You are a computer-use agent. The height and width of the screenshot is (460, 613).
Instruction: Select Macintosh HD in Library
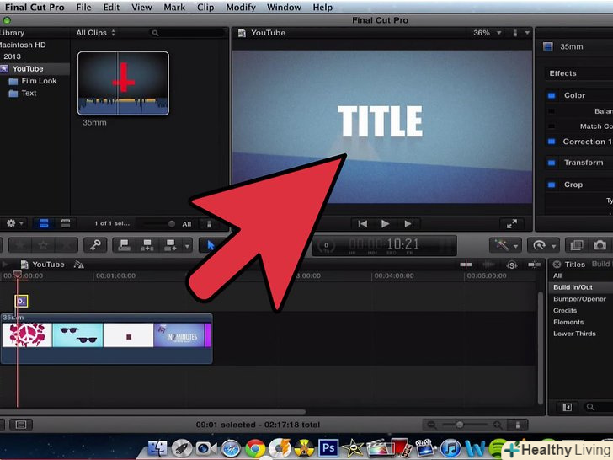23,45
